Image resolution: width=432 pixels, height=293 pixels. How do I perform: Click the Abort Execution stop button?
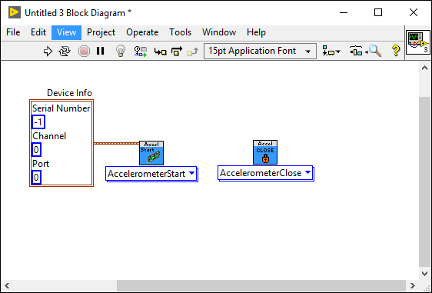84,52
